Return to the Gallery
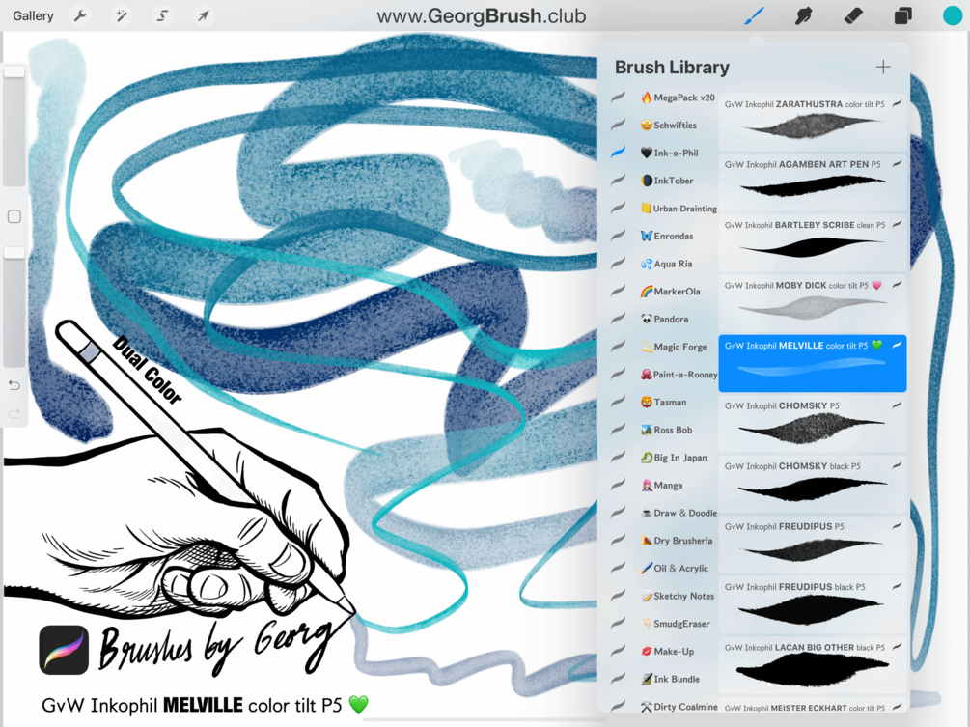The image size is (970, 727). click(x=33, y=15)
